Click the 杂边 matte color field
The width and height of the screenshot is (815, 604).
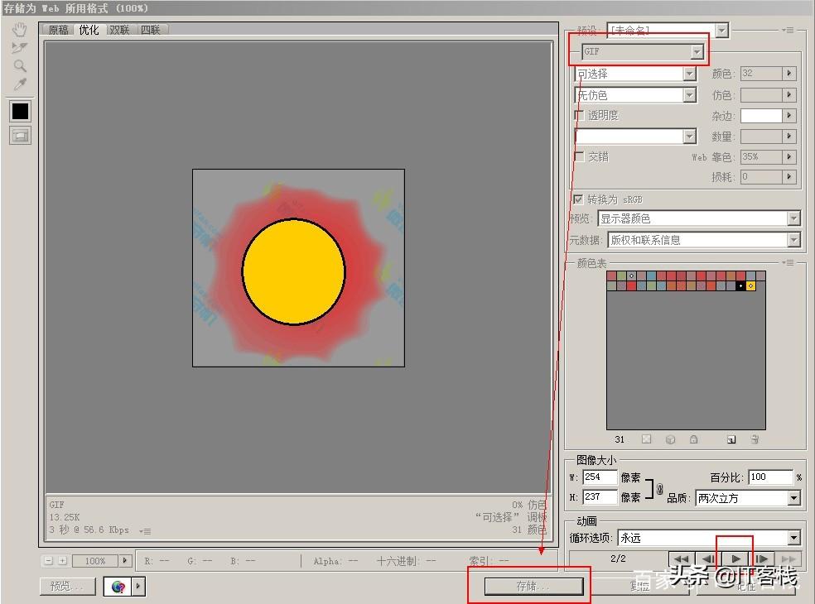(761, 115)
